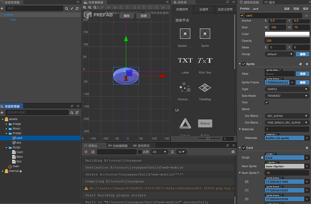Toggle the 3D node mode
The image size is (311, 204).
click(x=306, y=16)
